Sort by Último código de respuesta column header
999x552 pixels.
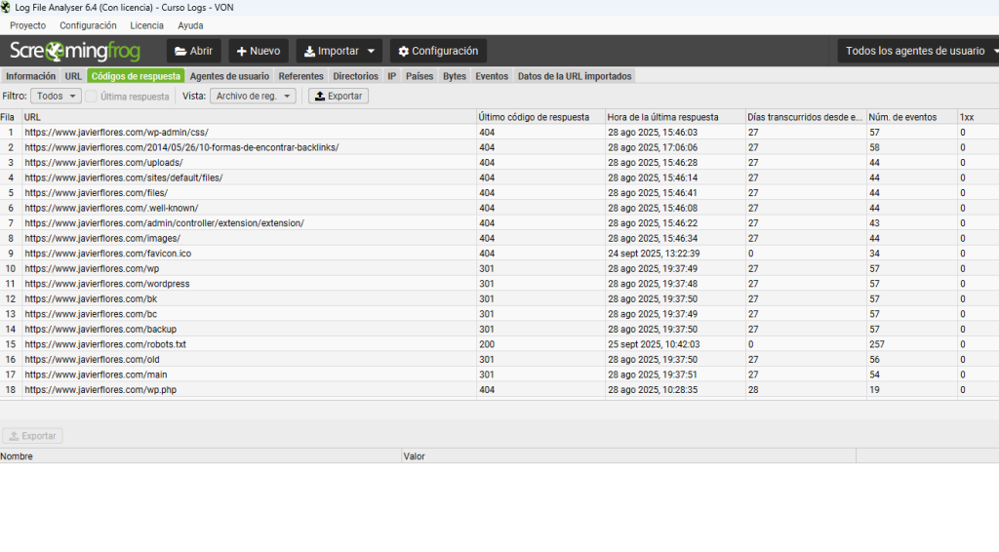534,117
